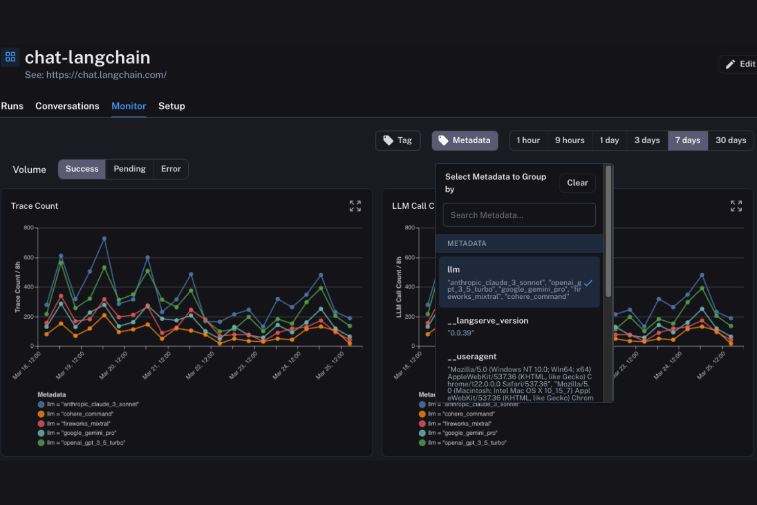
Task: Set time range to 1 hour
Action: [528, 140]
